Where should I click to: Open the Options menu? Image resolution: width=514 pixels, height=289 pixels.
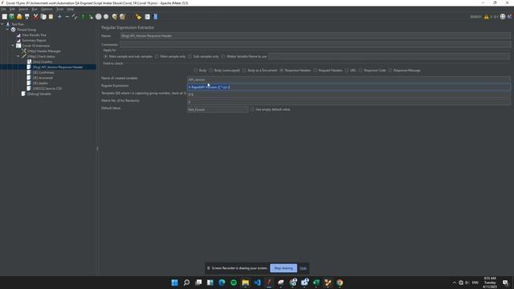(x=47, y=9)
